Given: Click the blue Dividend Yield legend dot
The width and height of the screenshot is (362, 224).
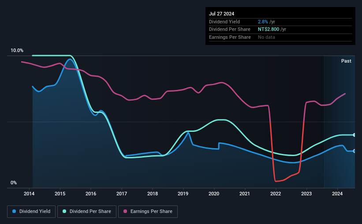Looking at the screenshot, I should pos(14,211).
